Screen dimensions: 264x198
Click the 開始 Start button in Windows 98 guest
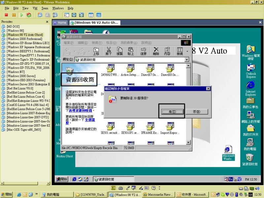[62, 179]
